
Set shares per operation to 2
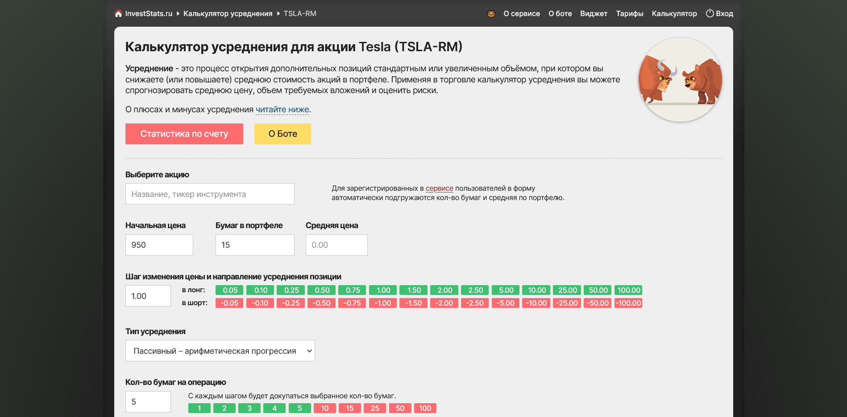point(224,408)
